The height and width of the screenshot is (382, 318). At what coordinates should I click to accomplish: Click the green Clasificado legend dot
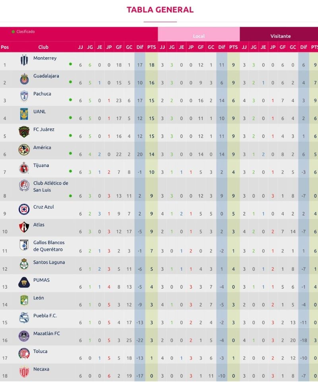point(13,31)
